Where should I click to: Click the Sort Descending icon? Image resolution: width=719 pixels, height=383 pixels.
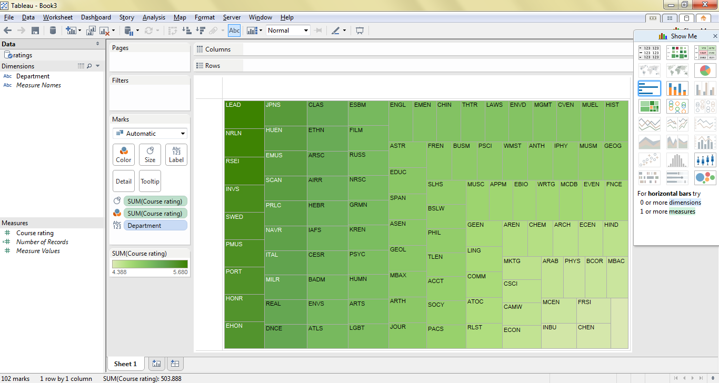pyautogui.click(x=201, y=31)
